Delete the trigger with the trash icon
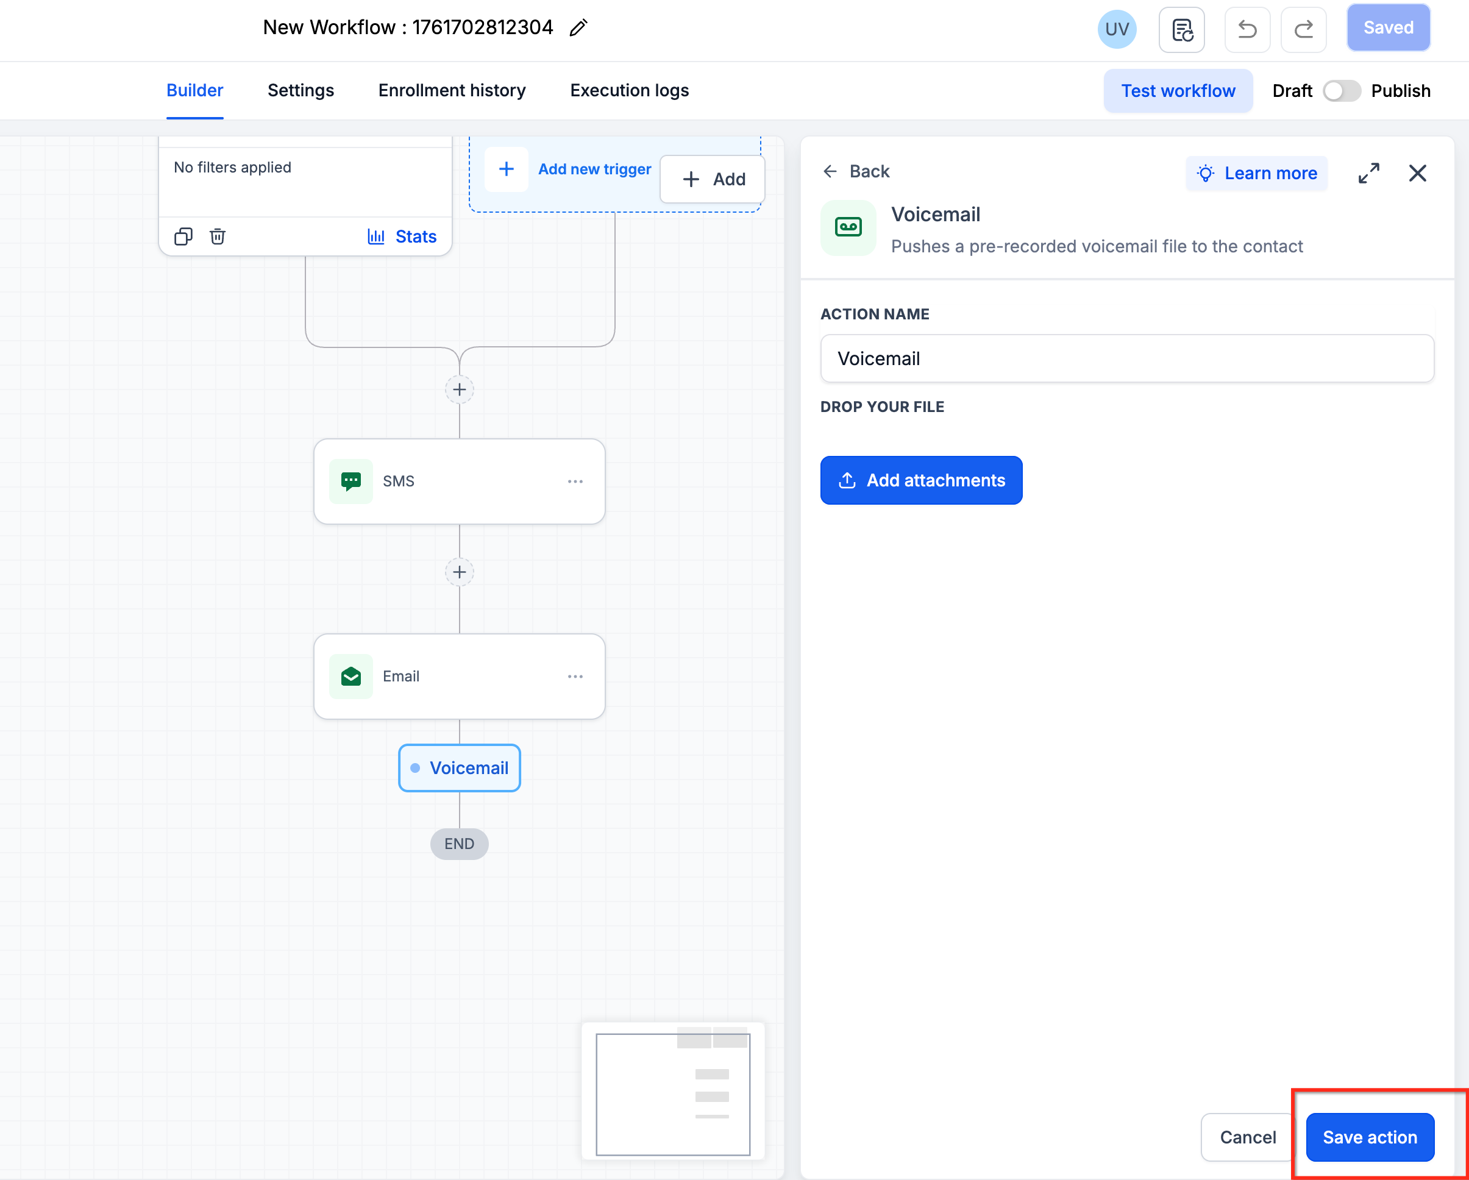1469x1180 pixels. coord(218,236)
